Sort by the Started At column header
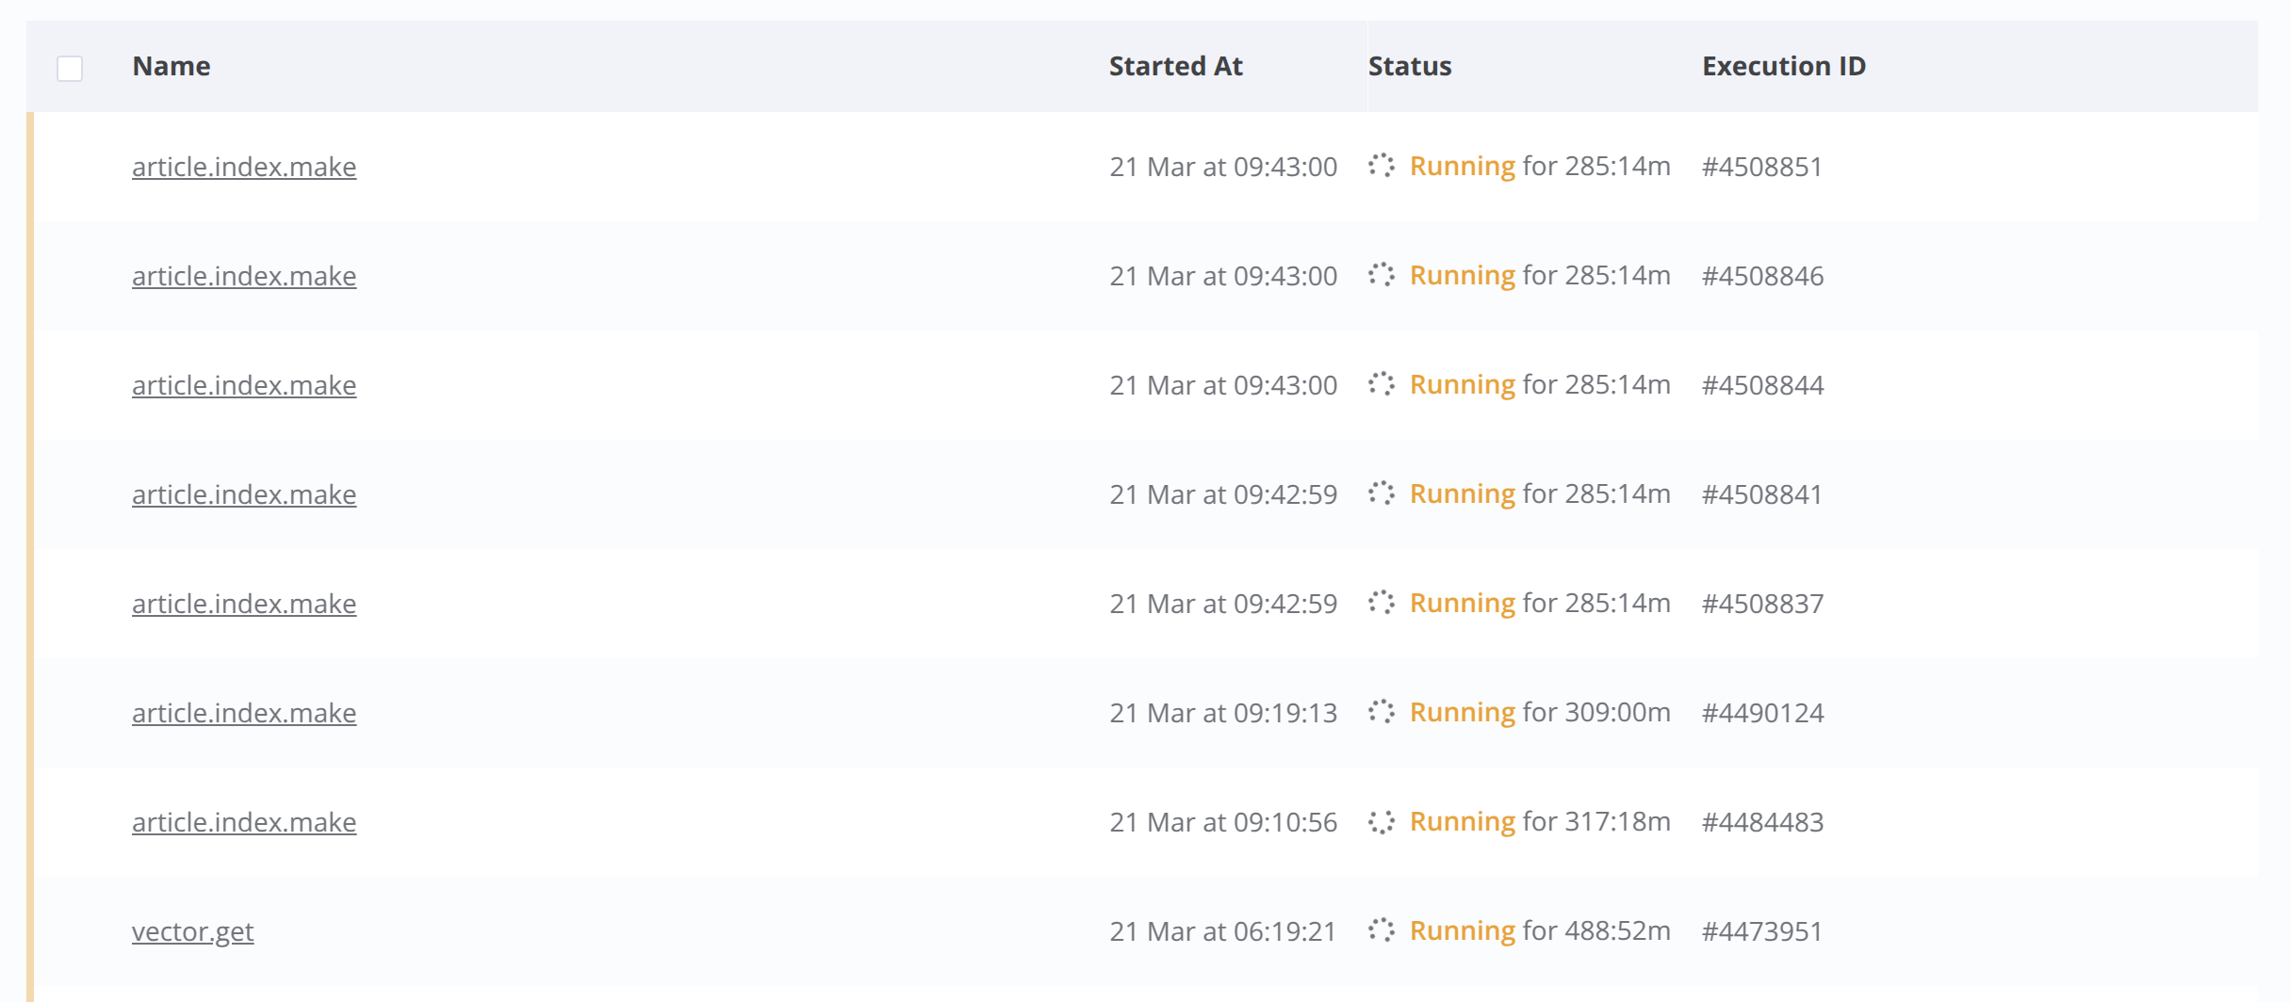Image resolution: width=2291 pixels, height=1002 pixels. tap(1175, 66)
